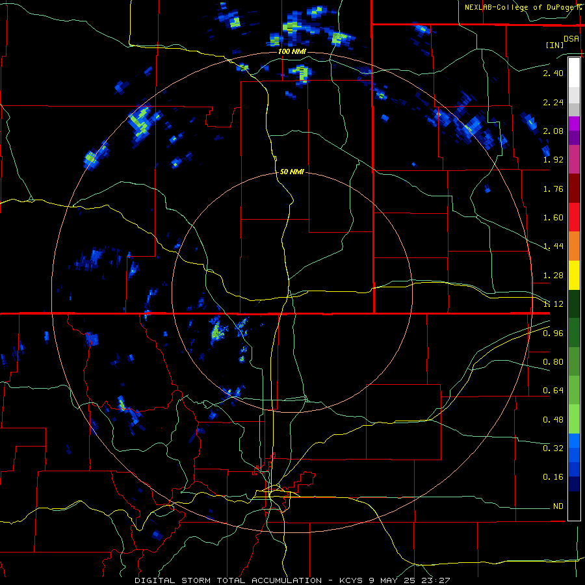Select the 1.92 legend label
Screen dimensions: 585x585
(x=553, y=160)
